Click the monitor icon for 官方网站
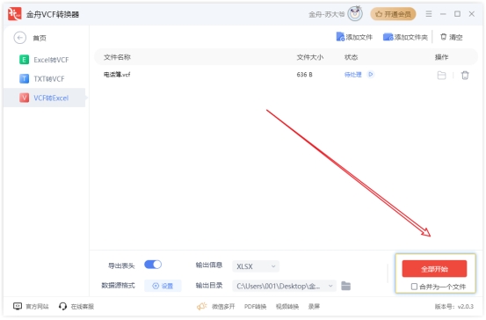 point(18,307)
